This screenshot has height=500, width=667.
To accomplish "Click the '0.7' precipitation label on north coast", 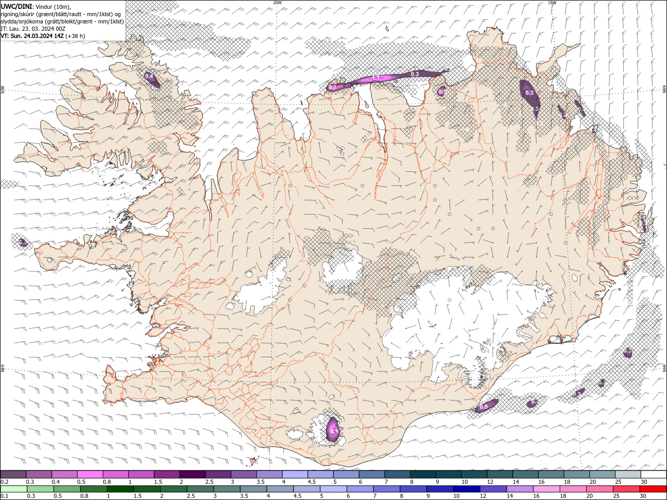I will point(333,87).
